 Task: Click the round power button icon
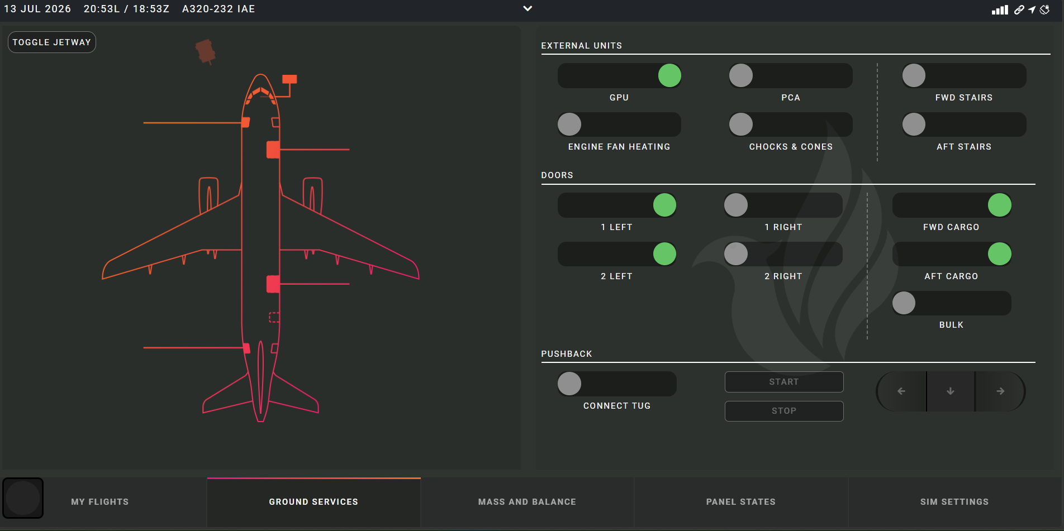pyautogui.click(x=23, y=498)
